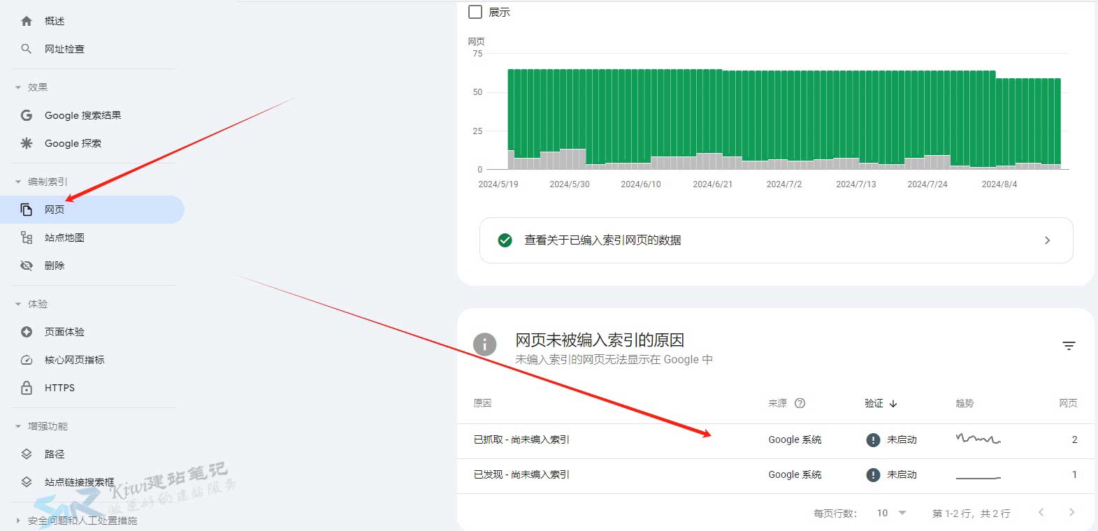The image size is (1098, 531).
Task: Open 站点链接搜索框 in the sidebar
Action: [x=79, y=482]
